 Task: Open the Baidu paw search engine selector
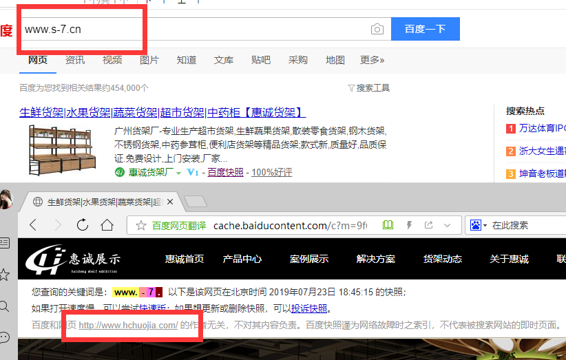click(479, 226)
